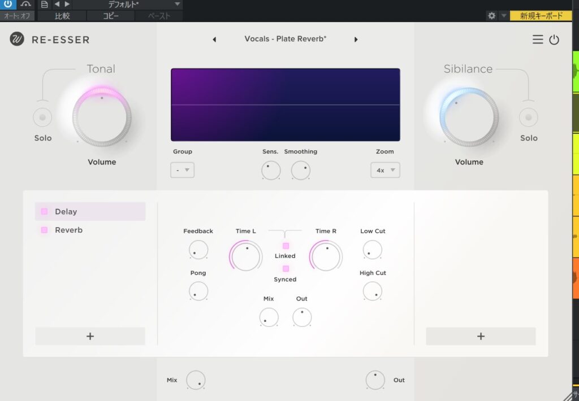Image resolution: width=579 pixels, height=401 pixels.
Task: Select the Delay effect in the list
Action: [x=66, y=211]
